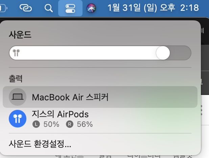The height and width of the screenshot is (158, 209).
Task: Click the battery status icon
Action: (3, 8)
